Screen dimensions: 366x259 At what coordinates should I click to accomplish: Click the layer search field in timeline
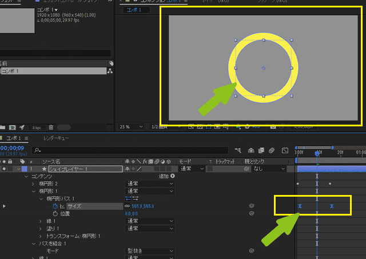(130, 150)
